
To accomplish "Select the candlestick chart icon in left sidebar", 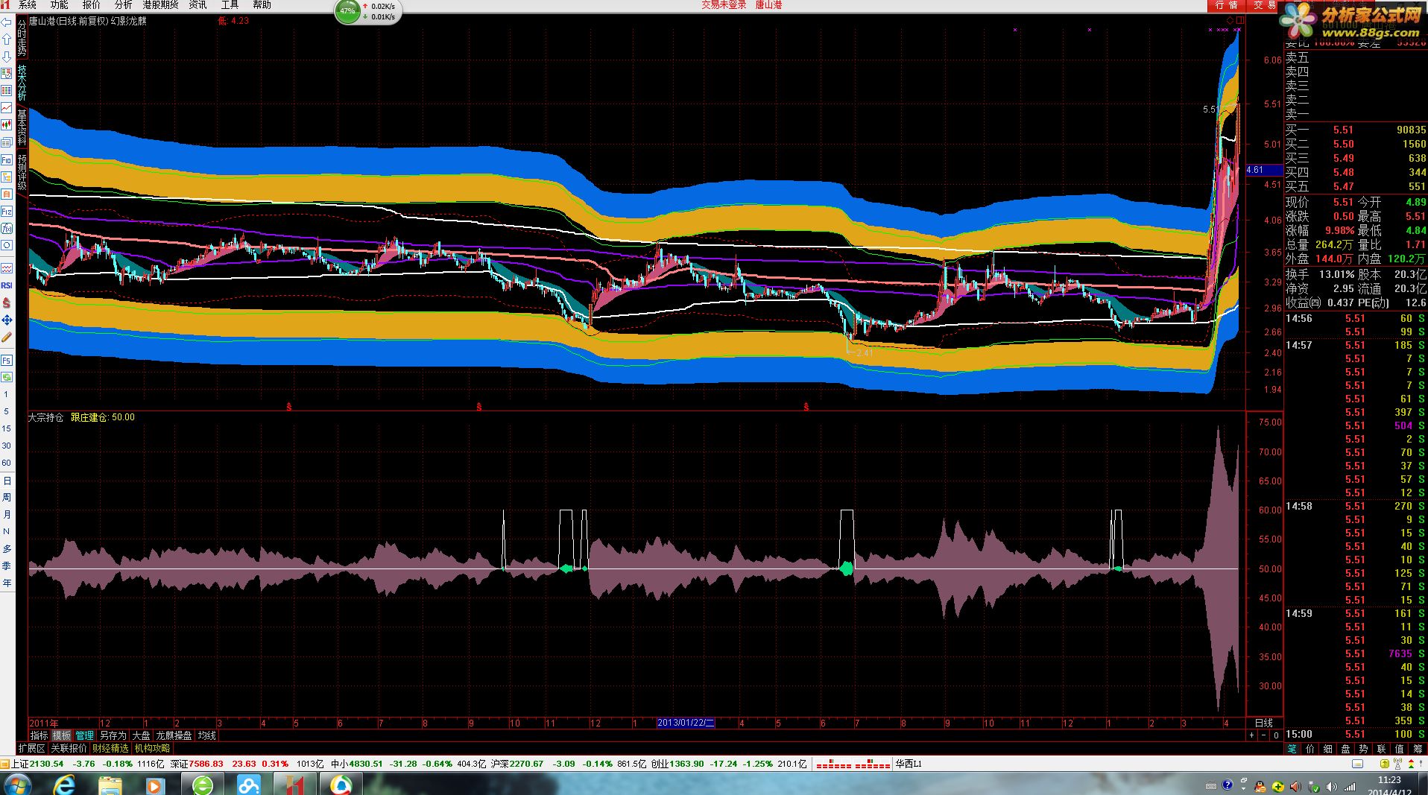I will pos(7,125).
